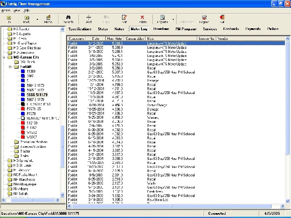The width and height of the screenshot is (291, 218).
Task: Select forklift 11389 in tree
Action: click(x=31, y=71)
